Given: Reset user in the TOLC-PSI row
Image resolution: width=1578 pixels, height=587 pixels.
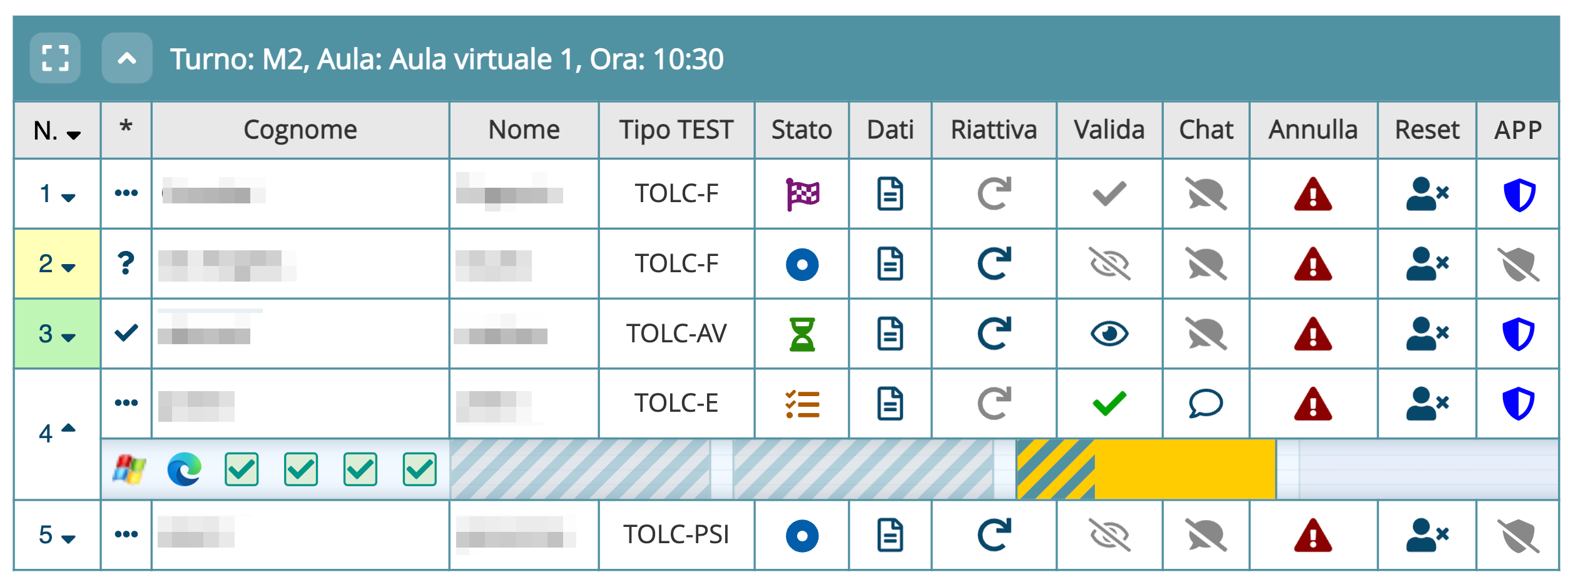Looking at the screenshot, I should [x=1427, y=536].
